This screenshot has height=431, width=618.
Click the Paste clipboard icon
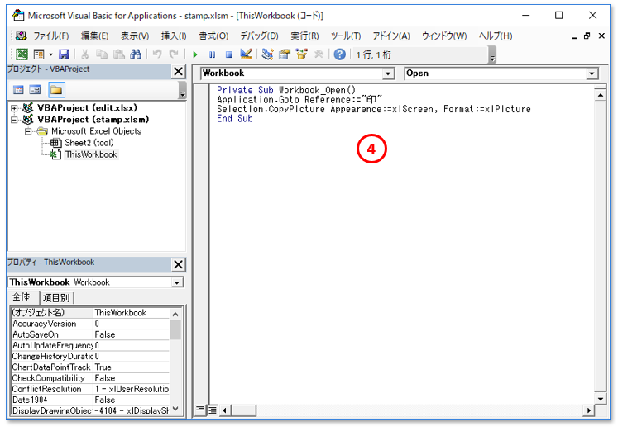click(x=118, y=54)
